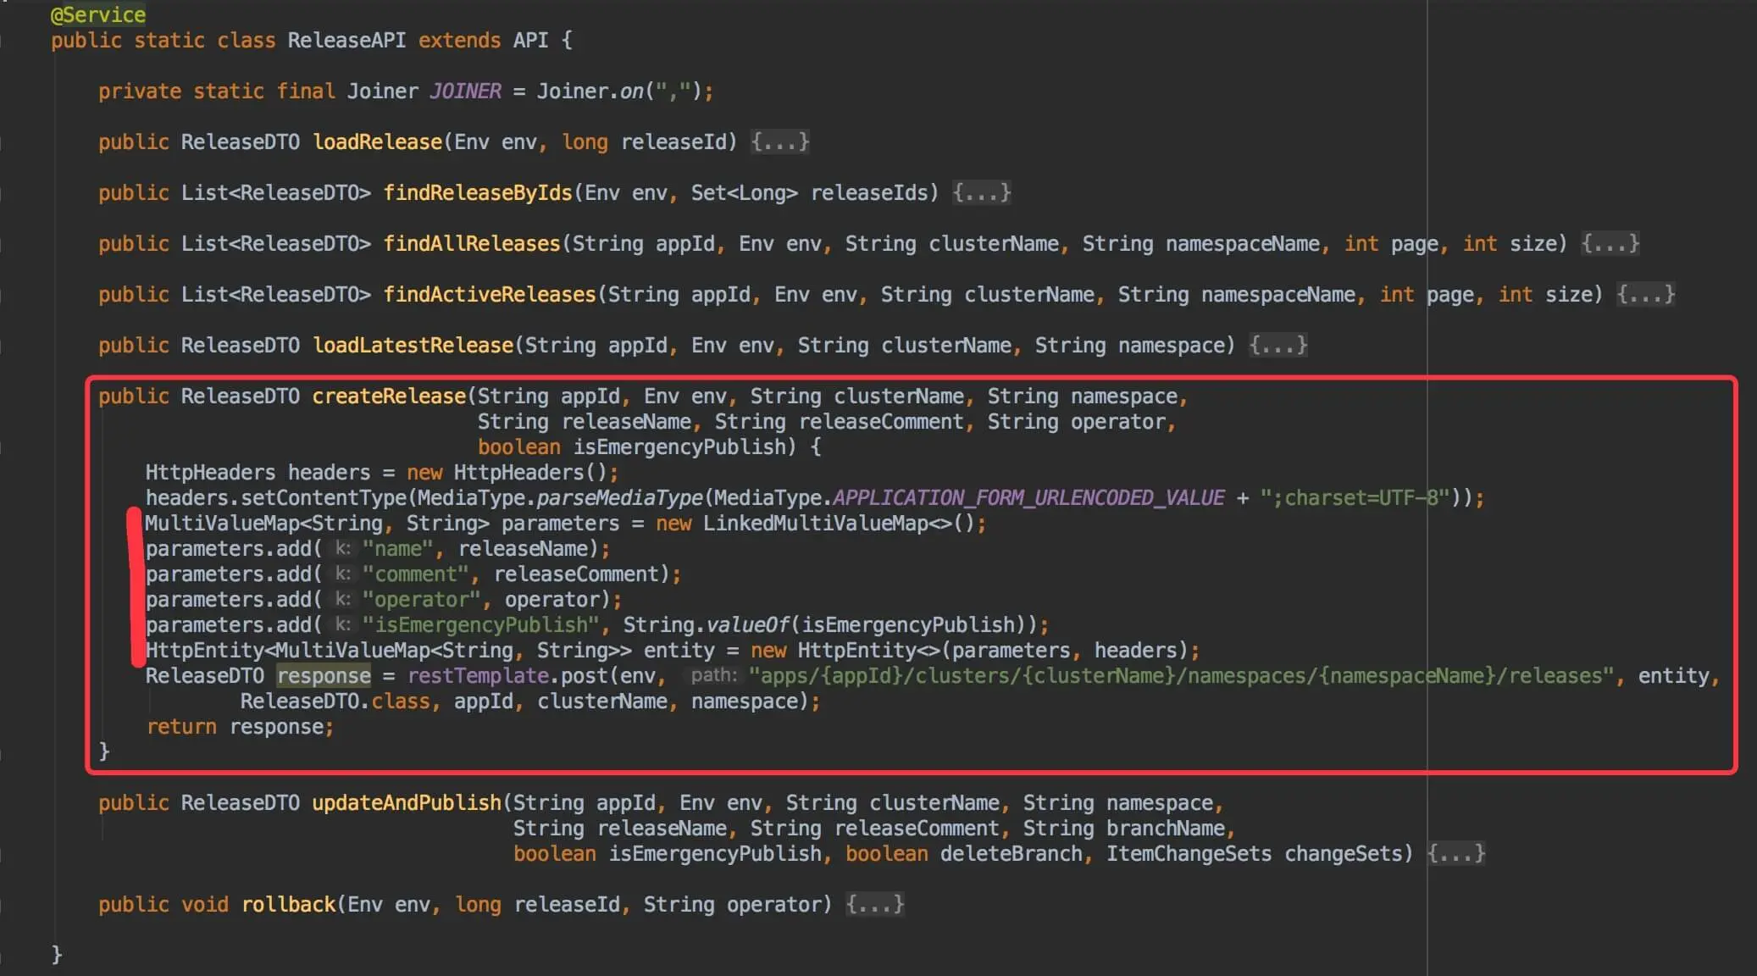Screen dimensions: 1757x976
Task: Expand the findAllReleases folded body
Action: pos(1609,243)
